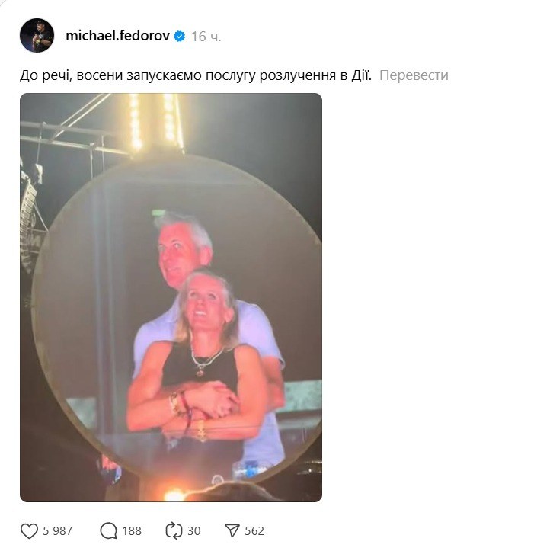Image resolution: width=553 pixels, height=551 pixels.
Task: Click the repost count 30
Action: [193, 531]
